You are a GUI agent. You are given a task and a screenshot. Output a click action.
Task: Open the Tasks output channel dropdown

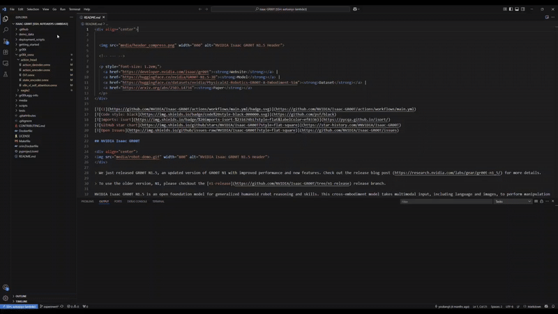pyautogui.click(x=513, y=202)
